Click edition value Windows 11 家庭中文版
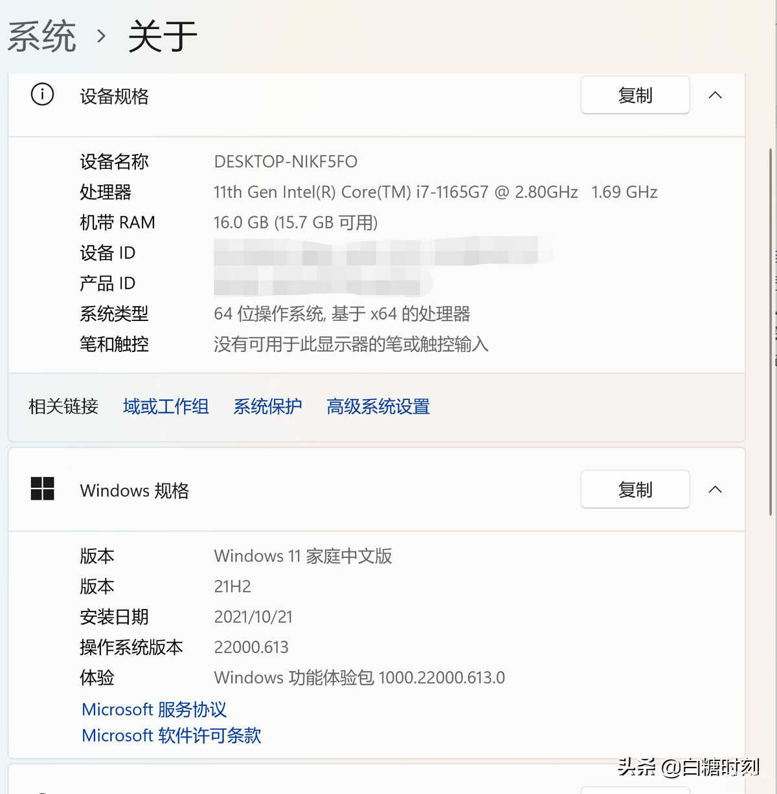 pyautogui.click(x=303, y=556)
